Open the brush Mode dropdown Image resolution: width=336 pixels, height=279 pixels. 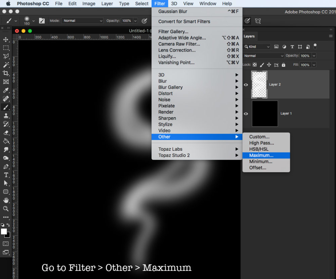[x=83, y=20]
